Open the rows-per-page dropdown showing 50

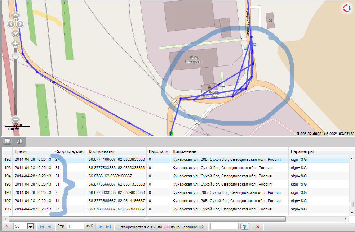point(30,227)
